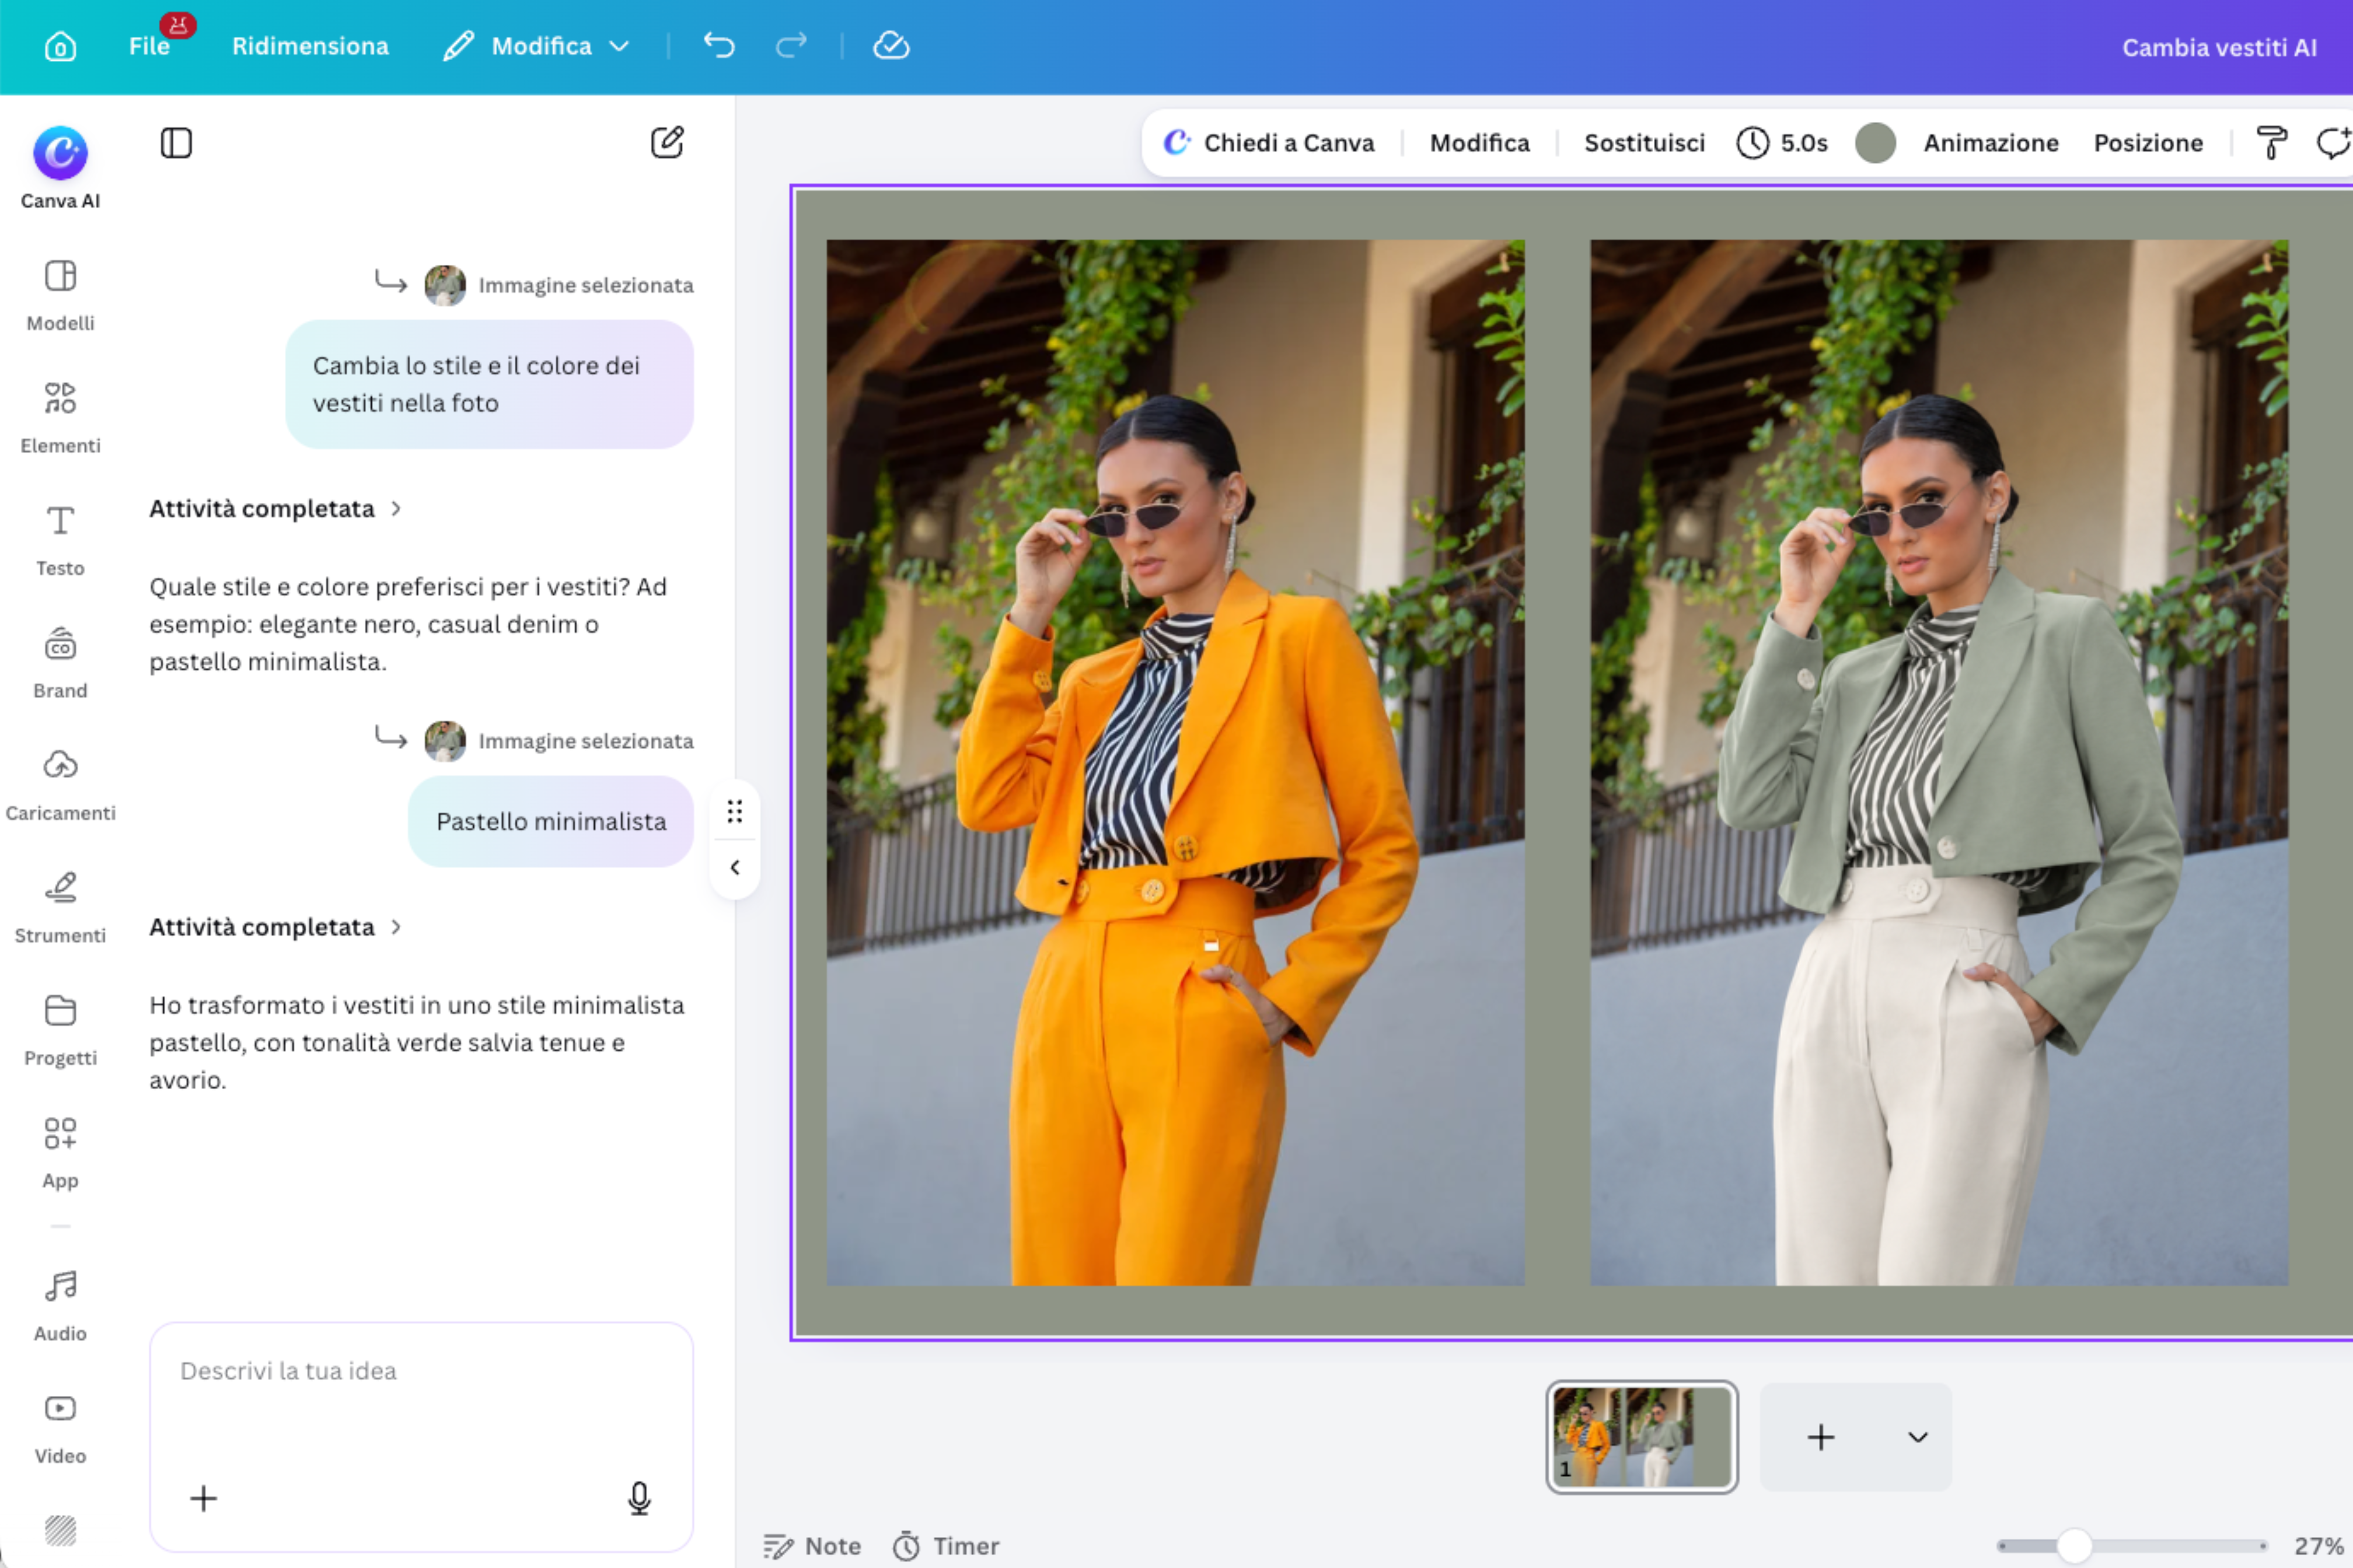Click Chiedi a Canva button
The height and width of the screenshot is (1568, 2353).
click(1269, 143)
